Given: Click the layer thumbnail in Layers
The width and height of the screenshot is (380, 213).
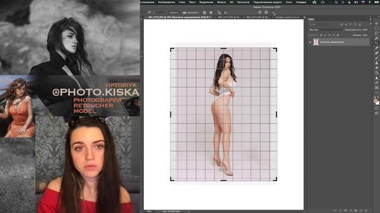Looking at the screenshot, I should point(316,42).
